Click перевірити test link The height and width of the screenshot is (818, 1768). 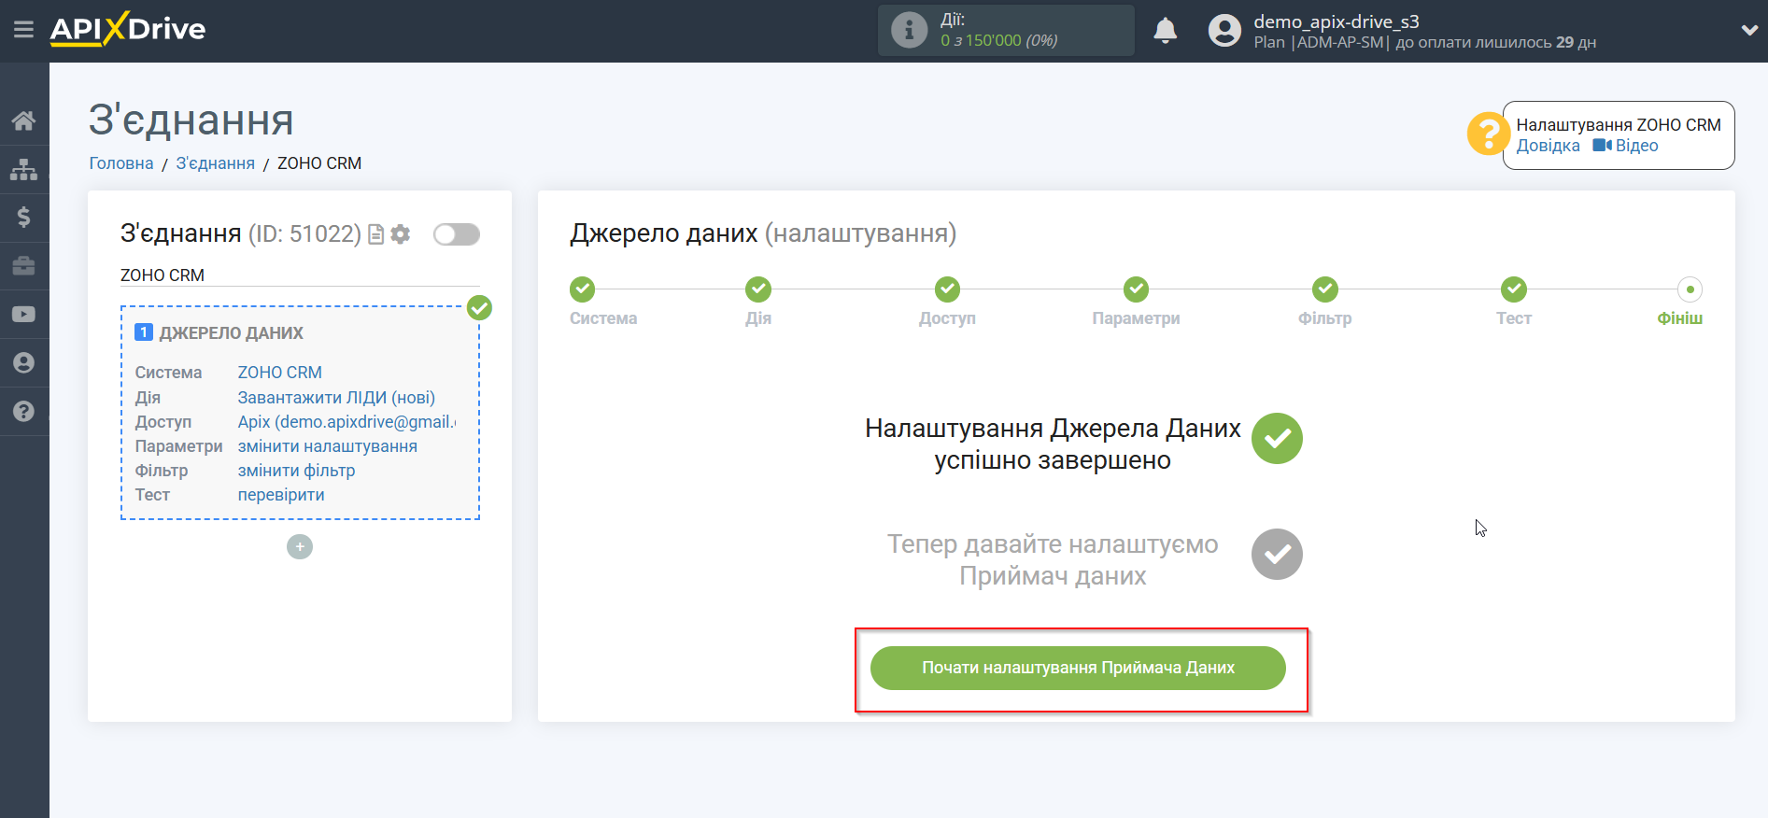(281, 495)
